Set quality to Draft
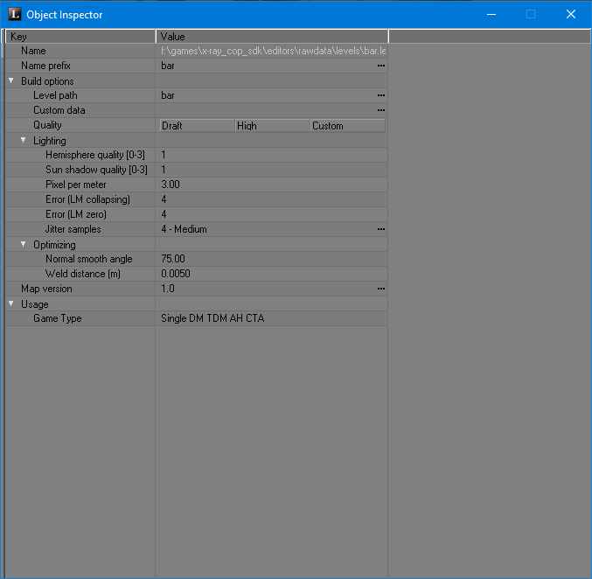592x579 pixels. (x=196, y=125)
